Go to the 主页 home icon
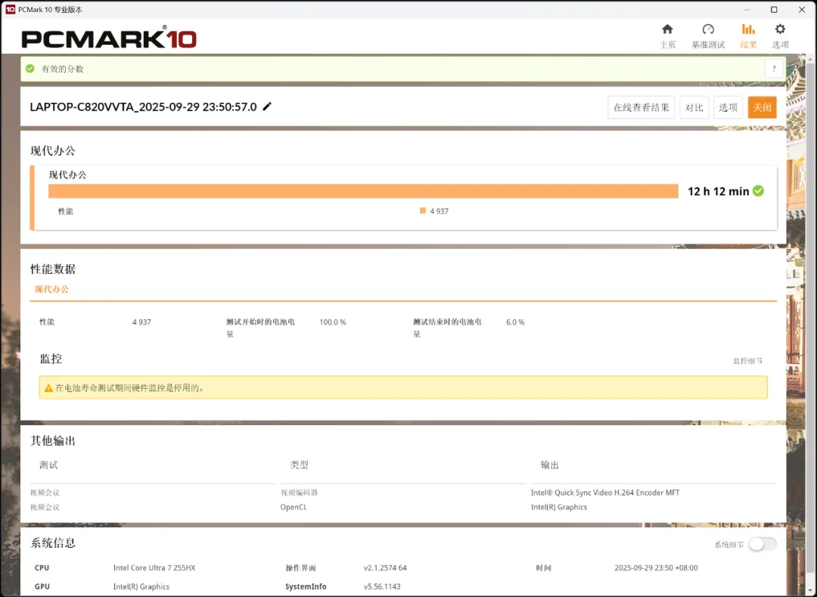817x597 pixels. pyautogui.click(x=667, y=30)
